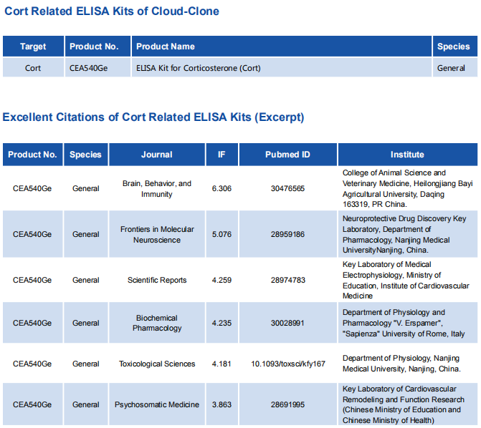Click DOI 10.1093/toxsci/kfy167

pyautogui.click(x=287, y=364)
